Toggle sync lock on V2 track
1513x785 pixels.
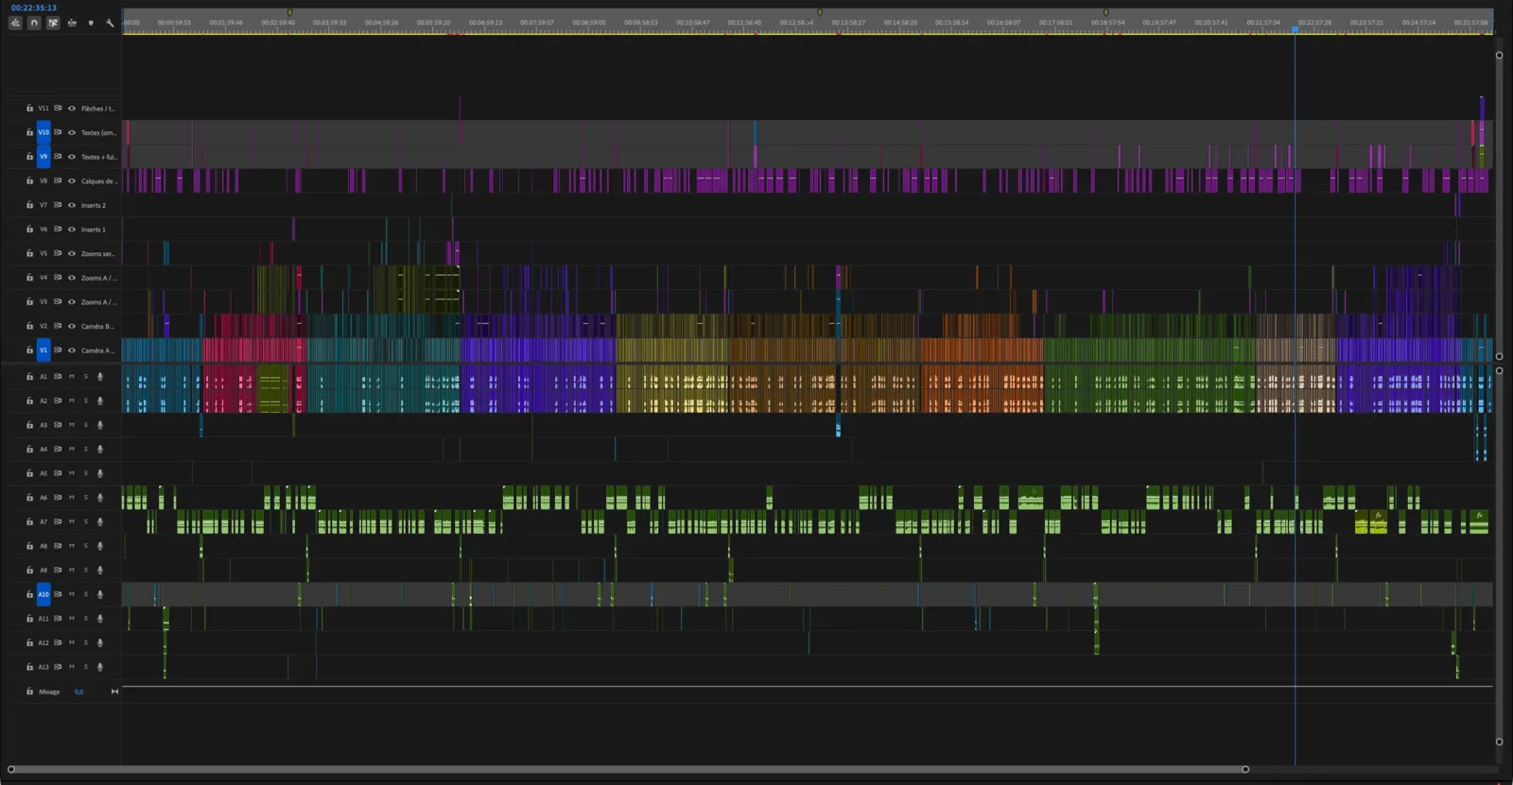pos(58,326)
